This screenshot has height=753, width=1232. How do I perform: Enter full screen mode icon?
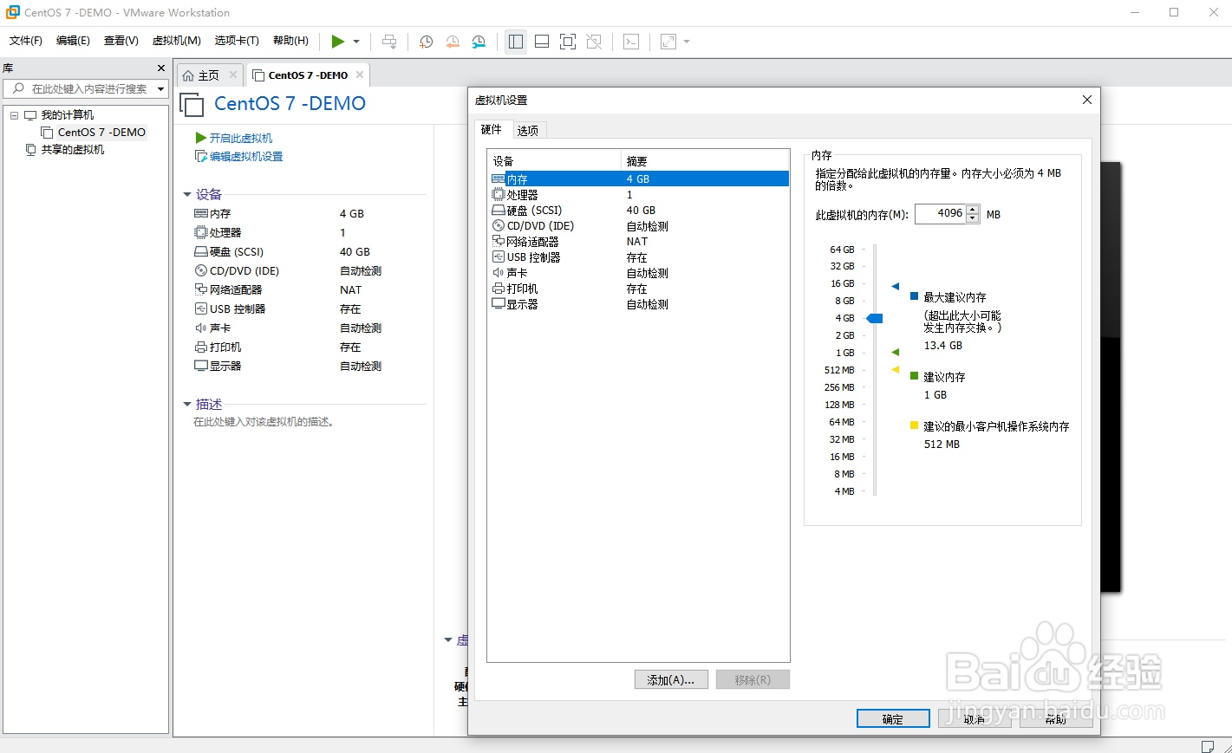coord(568,42)
